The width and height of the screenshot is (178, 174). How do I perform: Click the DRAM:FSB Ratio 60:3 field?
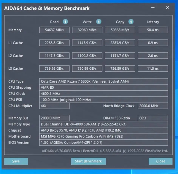point(153,118)
